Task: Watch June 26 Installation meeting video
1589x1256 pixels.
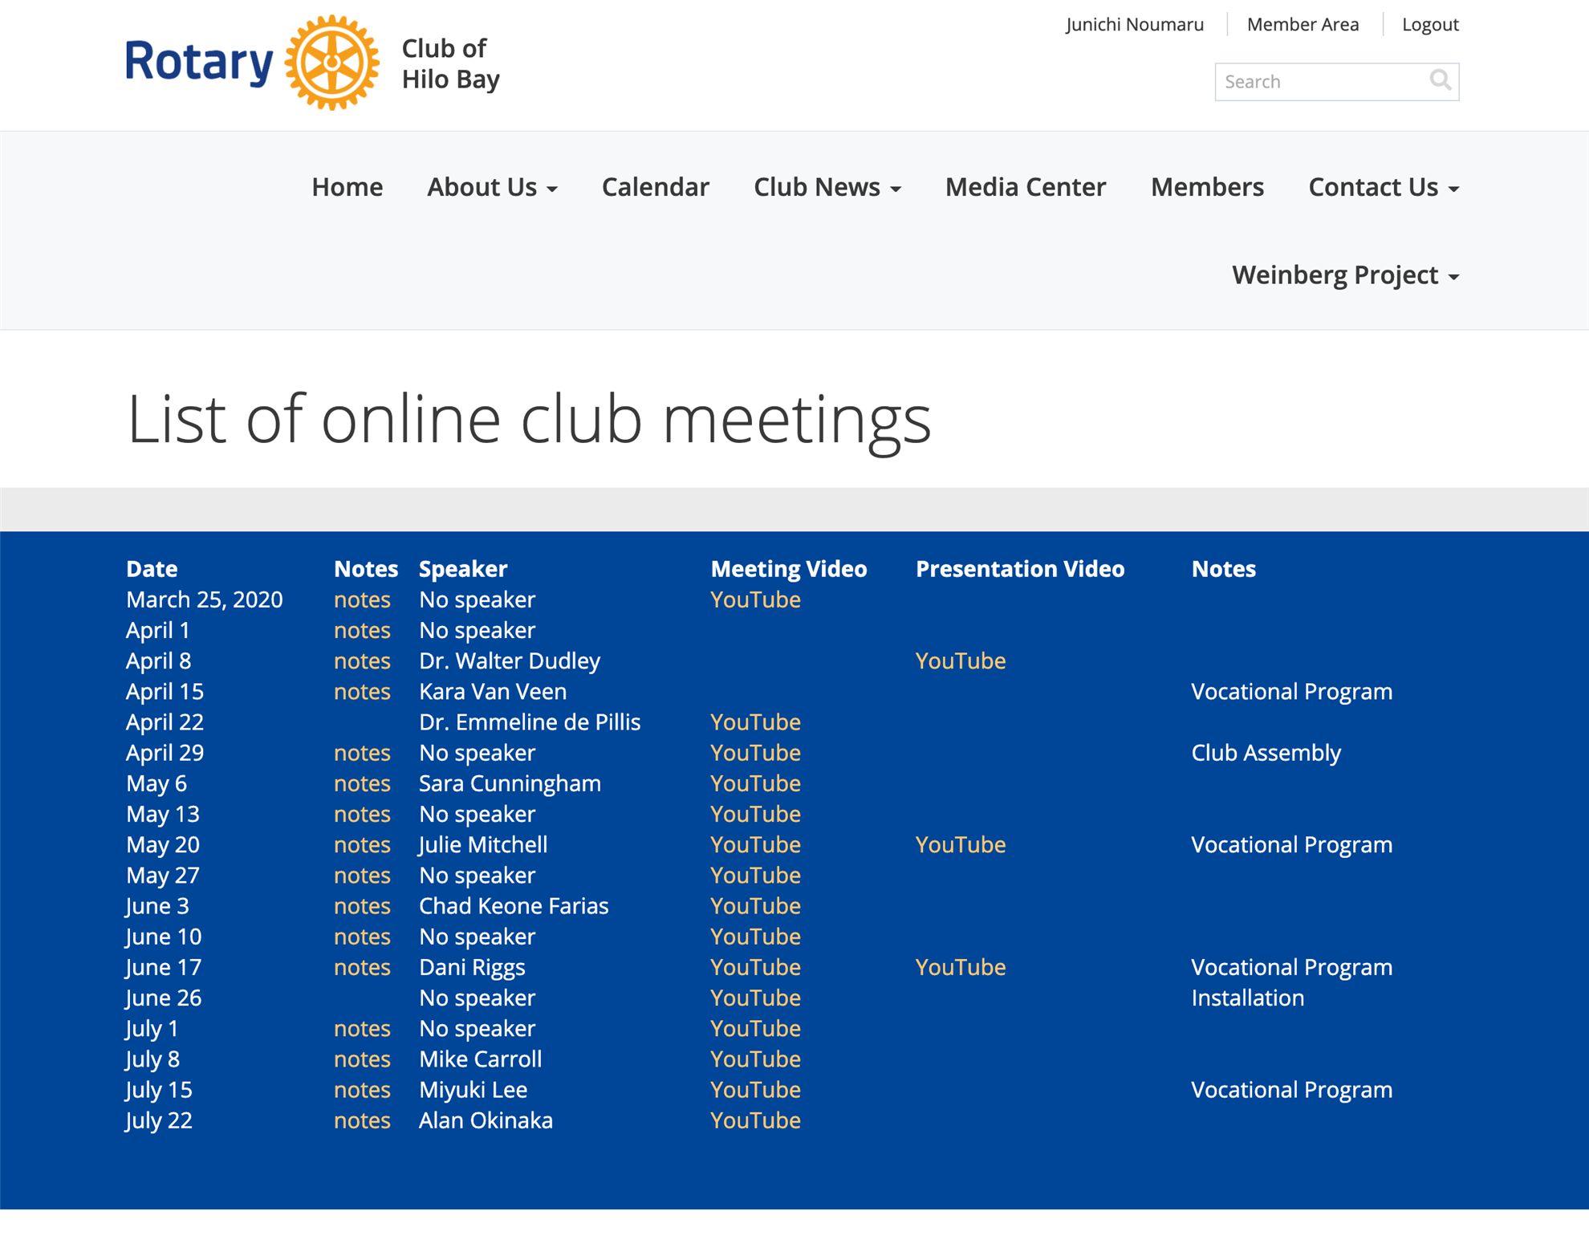Action: (754, 998)
